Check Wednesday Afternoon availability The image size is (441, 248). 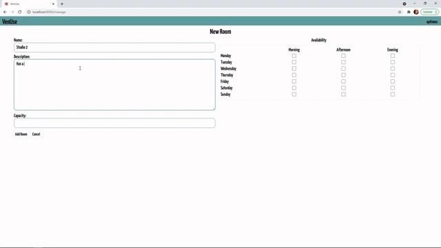click(343, 69)
